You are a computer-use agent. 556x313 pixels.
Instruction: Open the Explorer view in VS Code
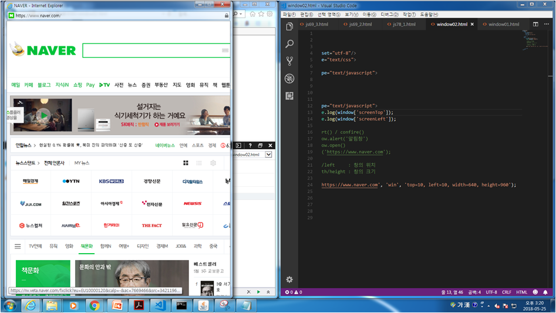pyautogui.click(x=289, y=26)
